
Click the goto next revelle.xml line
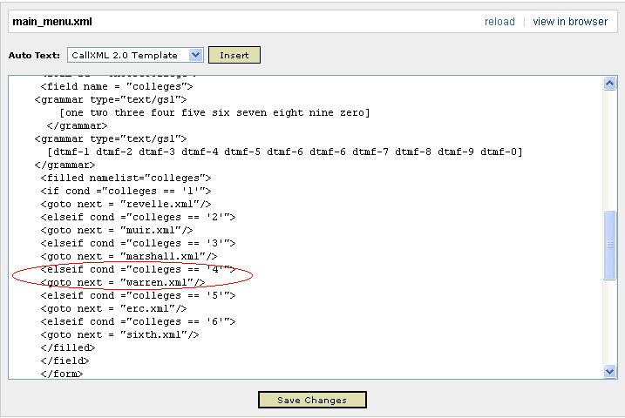(126, 205)
